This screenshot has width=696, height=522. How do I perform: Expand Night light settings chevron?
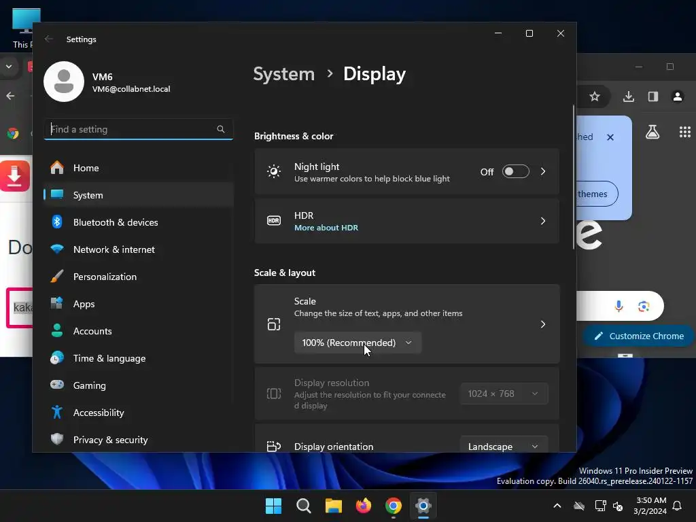tap(543, 171)
